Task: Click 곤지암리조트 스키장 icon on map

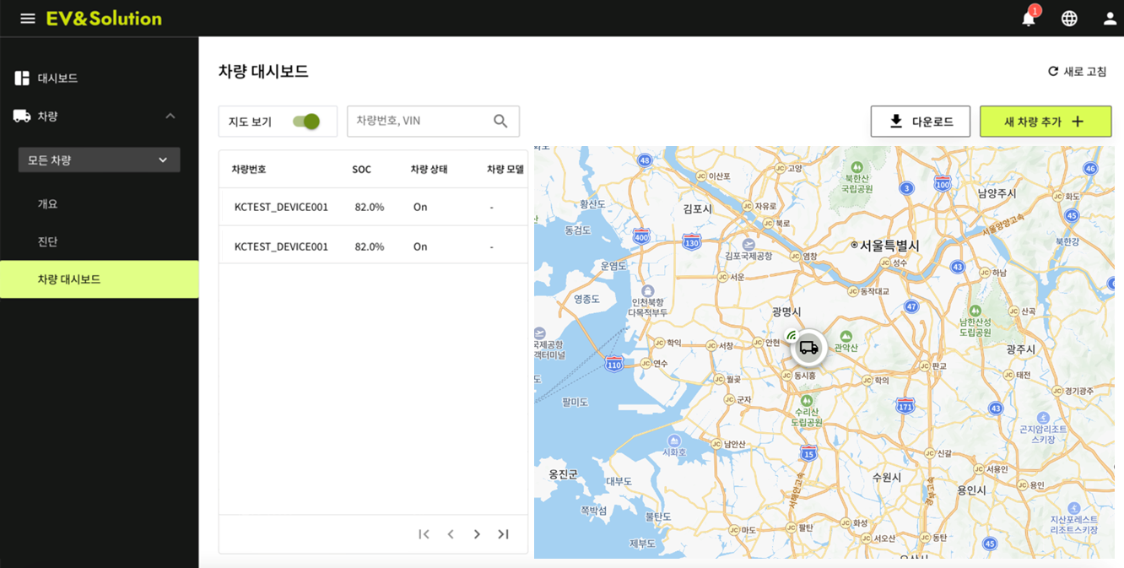Action: click(1043, 418)
